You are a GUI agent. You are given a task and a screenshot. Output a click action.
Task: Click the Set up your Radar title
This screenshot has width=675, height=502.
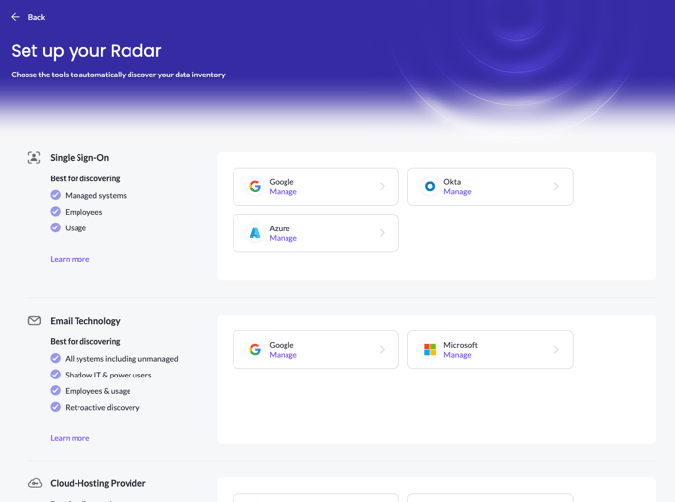pos(86,51)
